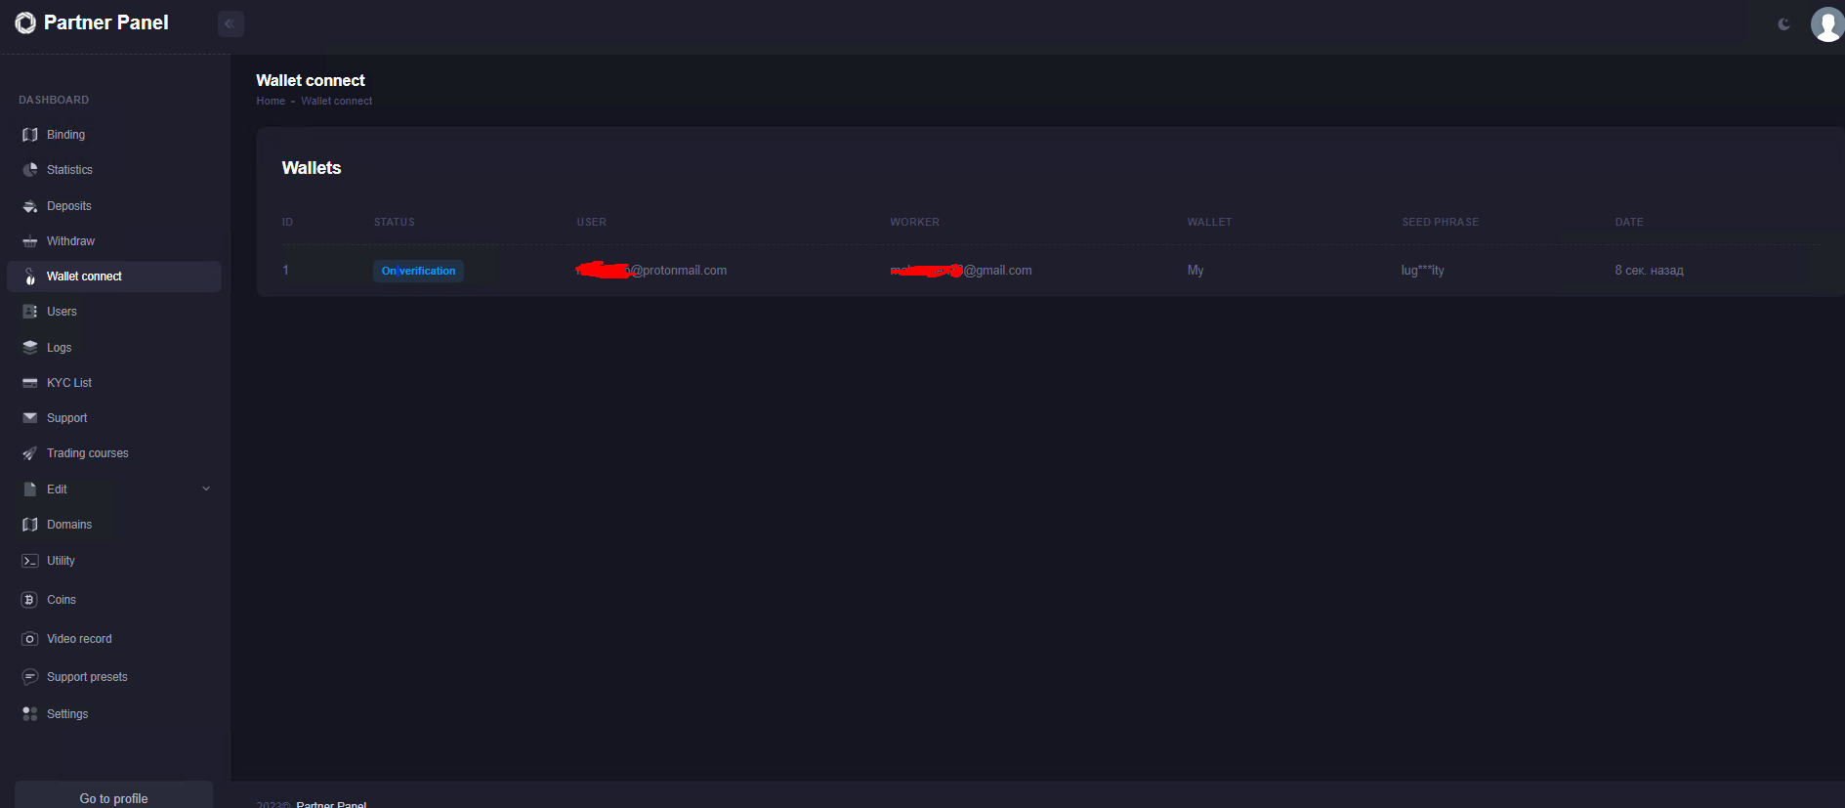The width and height of the screenshot is (1845, 808).
Task: Select the Withdraw sidebar icon
Action: point(30,241)
